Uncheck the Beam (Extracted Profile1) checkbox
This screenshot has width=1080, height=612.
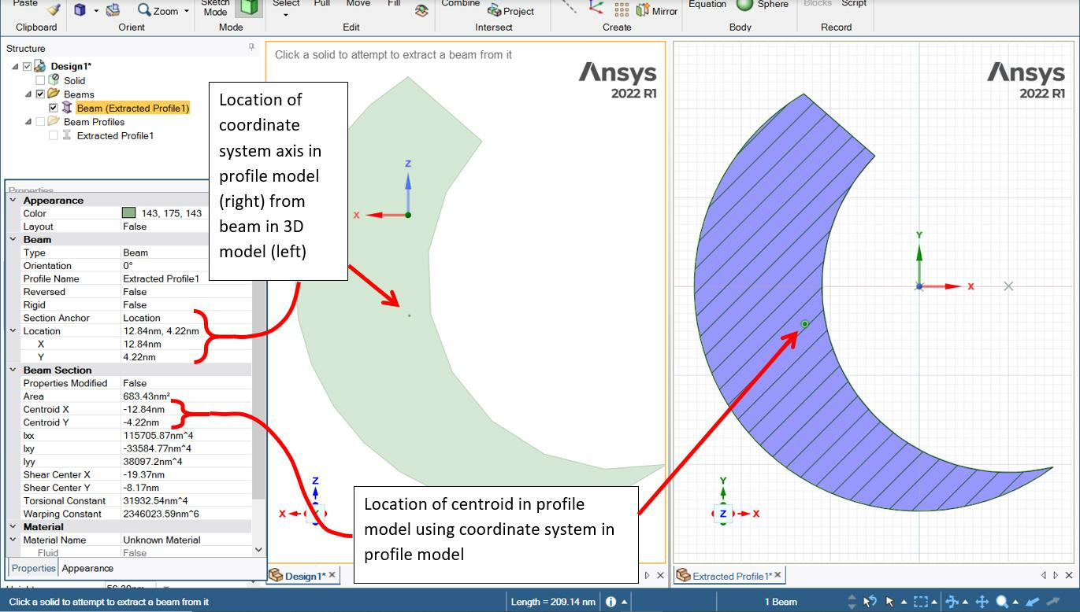pos(53,108)
